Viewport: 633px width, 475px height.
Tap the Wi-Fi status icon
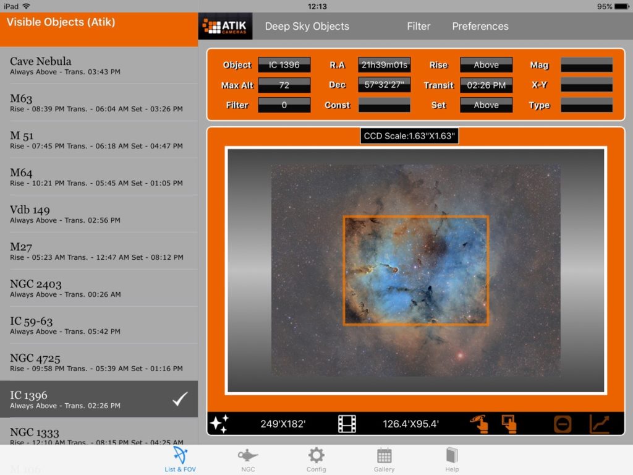26,6
